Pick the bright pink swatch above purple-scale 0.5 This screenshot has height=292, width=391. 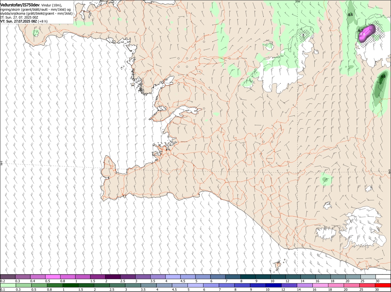[x=53, y=277]
